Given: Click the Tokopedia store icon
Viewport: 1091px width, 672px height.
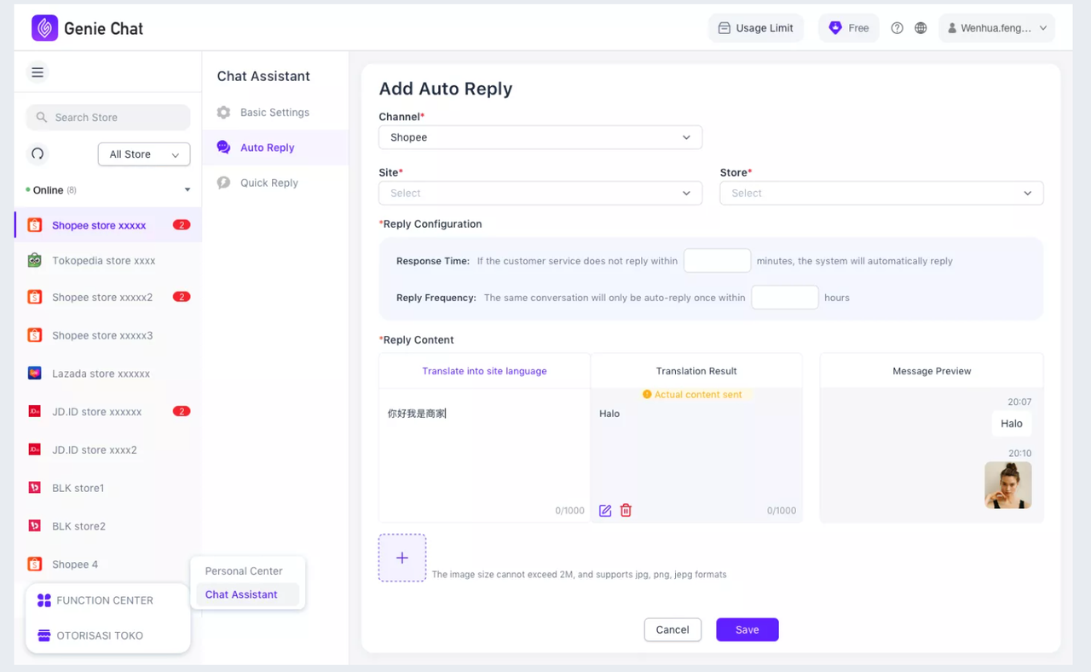Looking at the screenshot, I should point(35,261).
